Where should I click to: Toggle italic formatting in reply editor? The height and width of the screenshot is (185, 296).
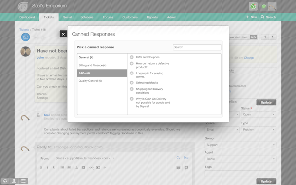pos(47,167)
